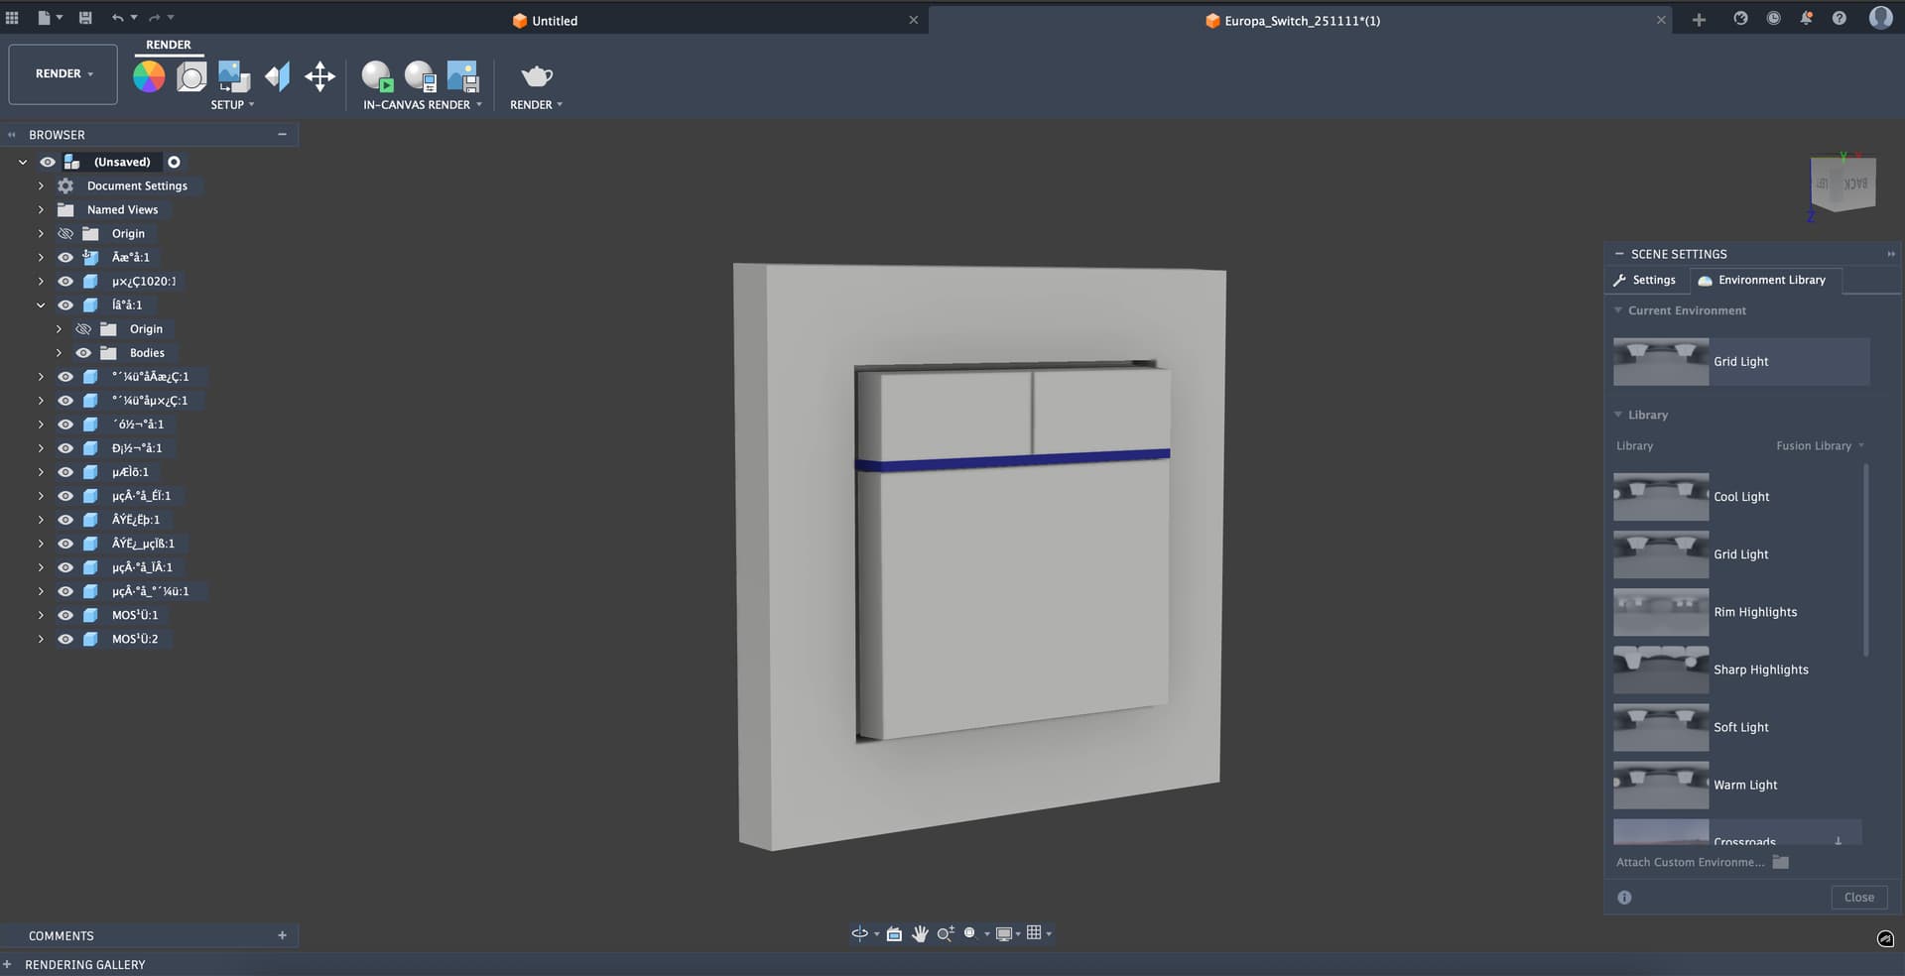Select the Decal tool icon
Screen dimensions: 1905x976
(x=234, y=76)
